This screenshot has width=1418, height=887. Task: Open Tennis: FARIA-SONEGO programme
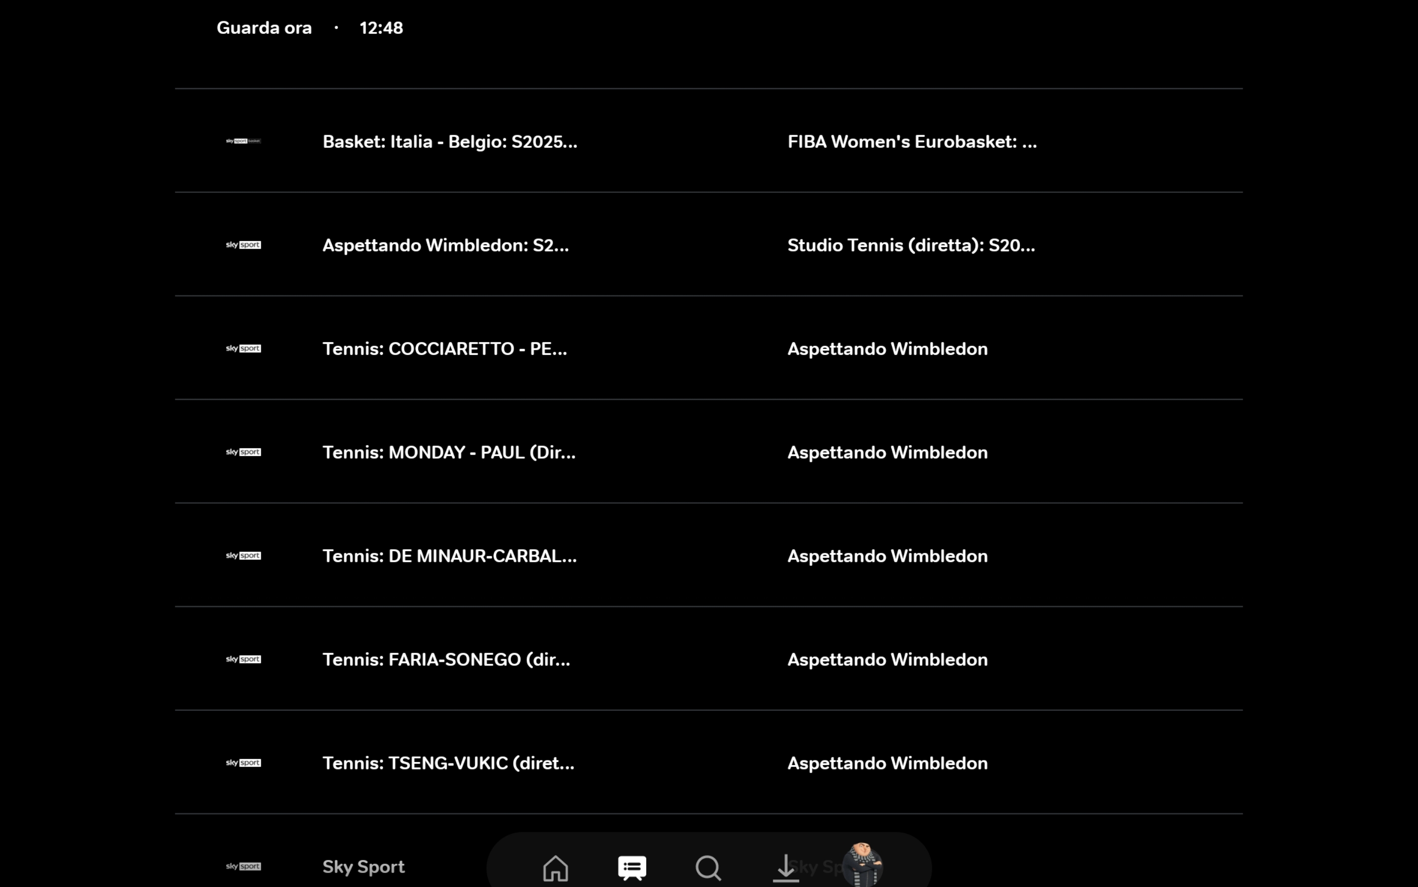click(447, 659)
